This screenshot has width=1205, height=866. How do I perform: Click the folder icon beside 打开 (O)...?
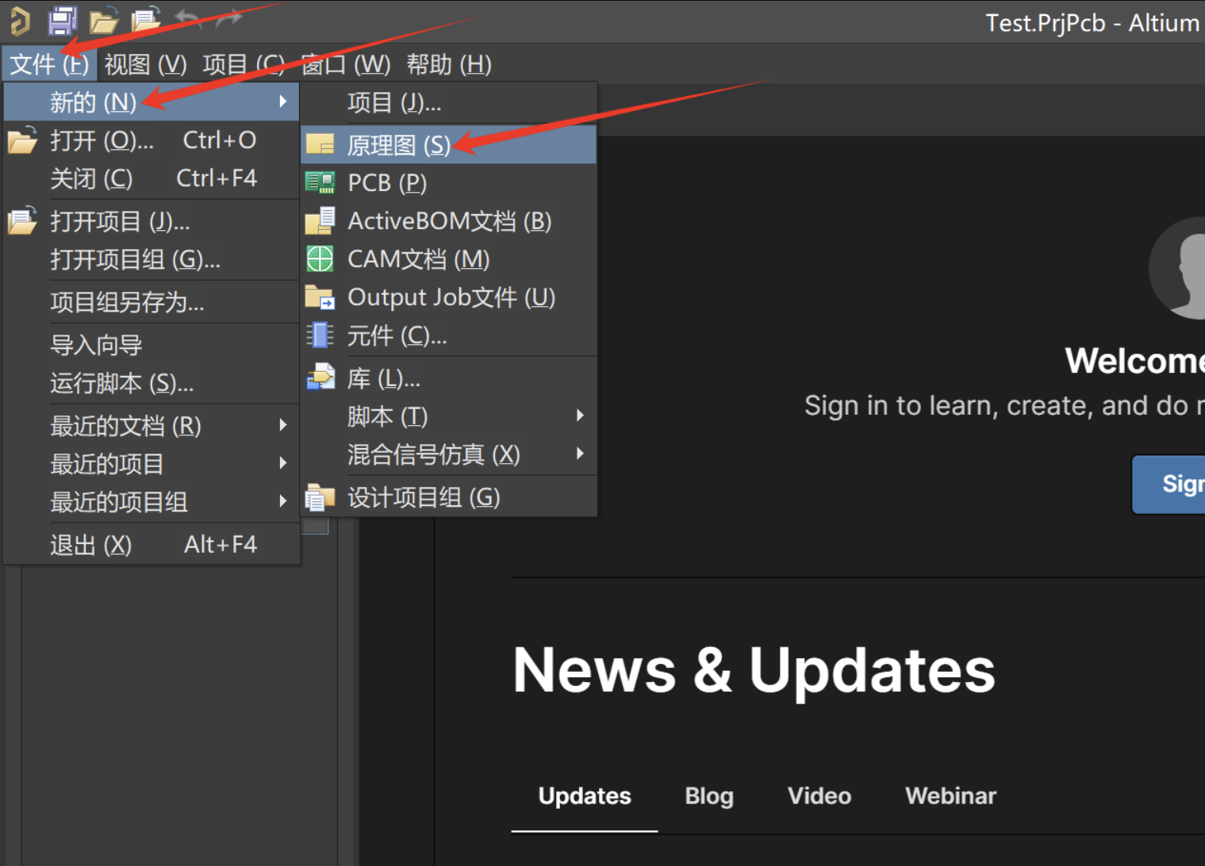[22, 140]
